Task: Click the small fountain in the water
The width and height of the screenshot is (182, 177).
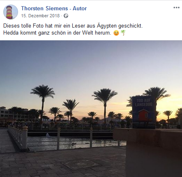Action: [x=48, y=135]
